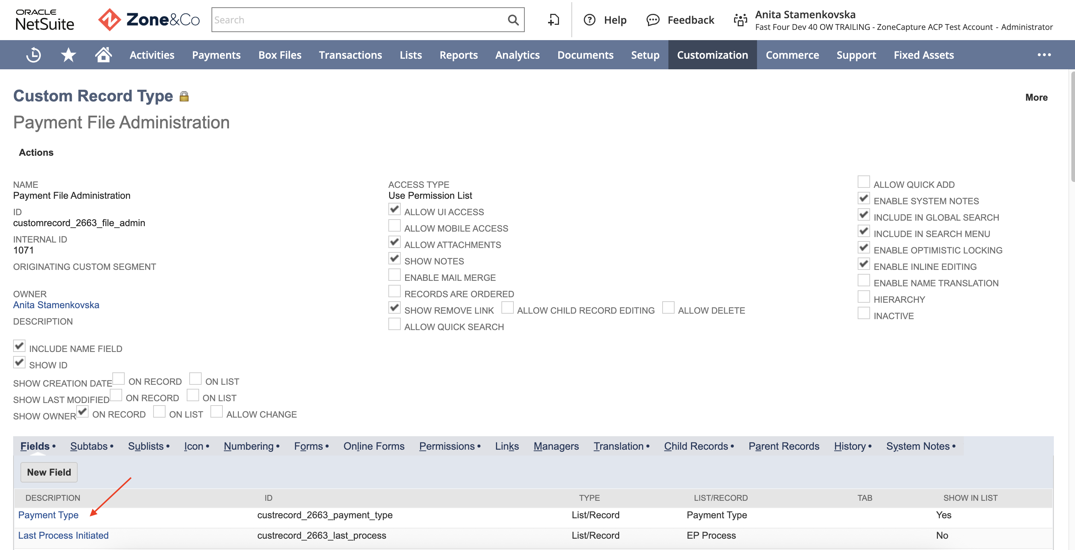The image size is (1075, 550).
Task: Open the shortcuts star icon
Action: pos(68,55)
